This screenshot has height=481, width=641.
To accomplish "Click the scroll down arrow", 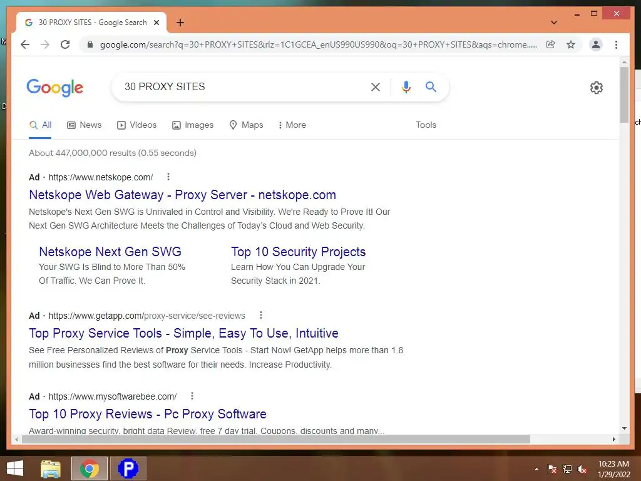I will [x=624, y=428].
